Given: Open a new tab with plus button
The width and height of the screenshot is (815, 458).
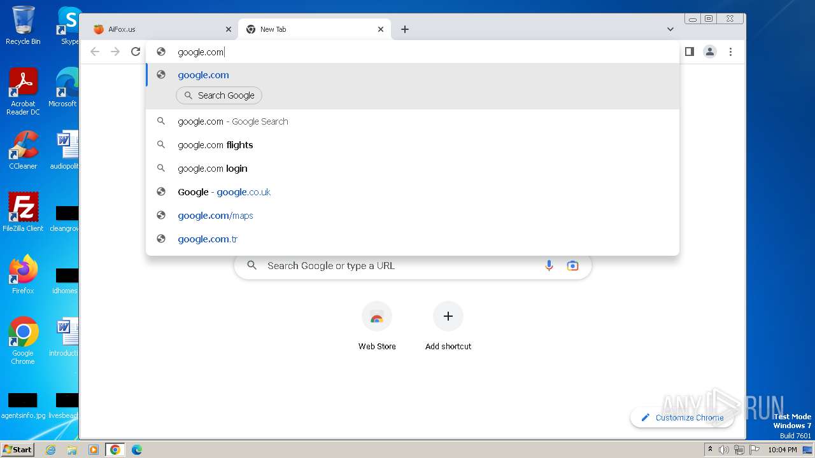Looking at the screenshot, I should (405, 29).
